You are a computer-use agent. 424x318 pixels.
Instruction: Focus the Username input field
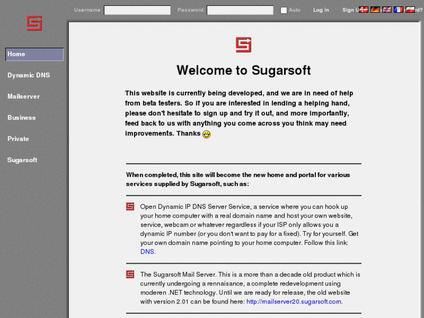point(138,11)
